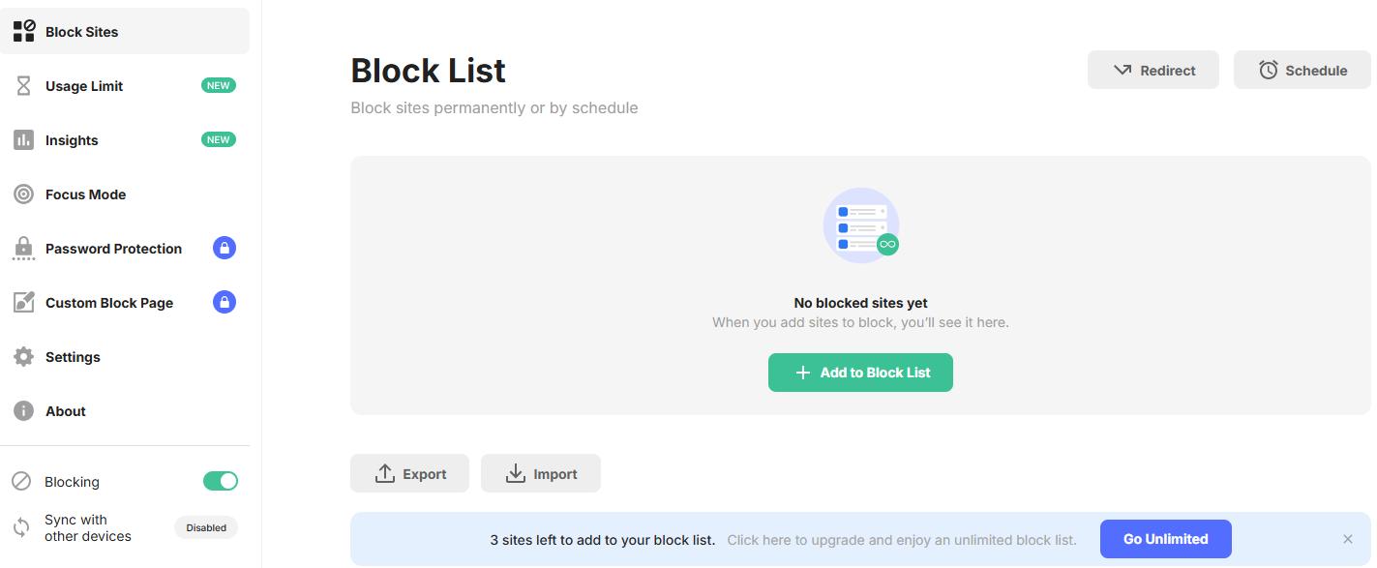1377x568 pixels.
Task: Open Password Protection lock icon
Action: coord(23,248)
